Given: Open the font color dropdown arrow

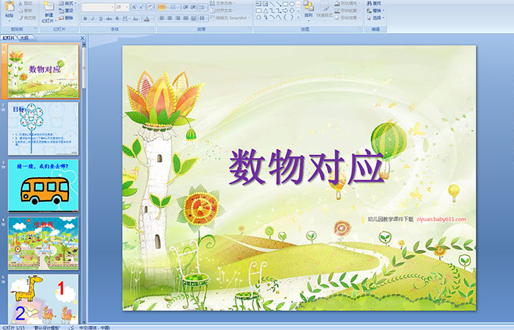Looking at the screenshot, I should coord(153,18).
